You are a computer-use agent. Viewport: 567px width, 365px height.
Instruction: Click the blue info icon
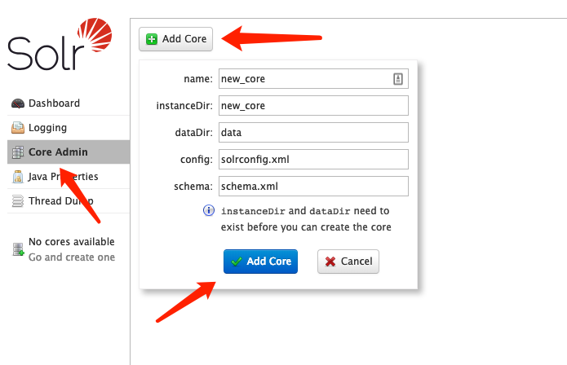coord(209,210)
